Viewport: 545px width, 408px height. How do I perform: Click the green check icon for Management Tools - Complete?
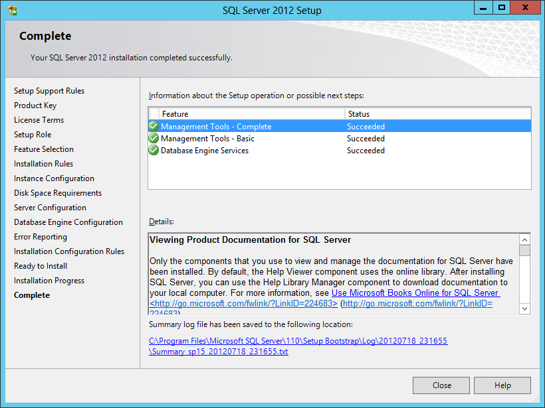tap(154, 126)
